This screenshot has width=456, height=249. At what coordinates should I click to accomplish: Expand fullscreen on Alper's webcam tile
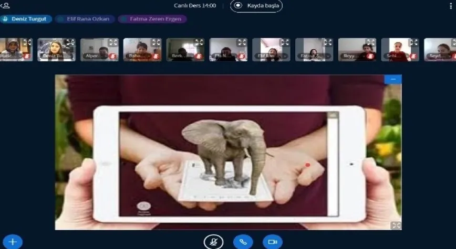(113, 42)
